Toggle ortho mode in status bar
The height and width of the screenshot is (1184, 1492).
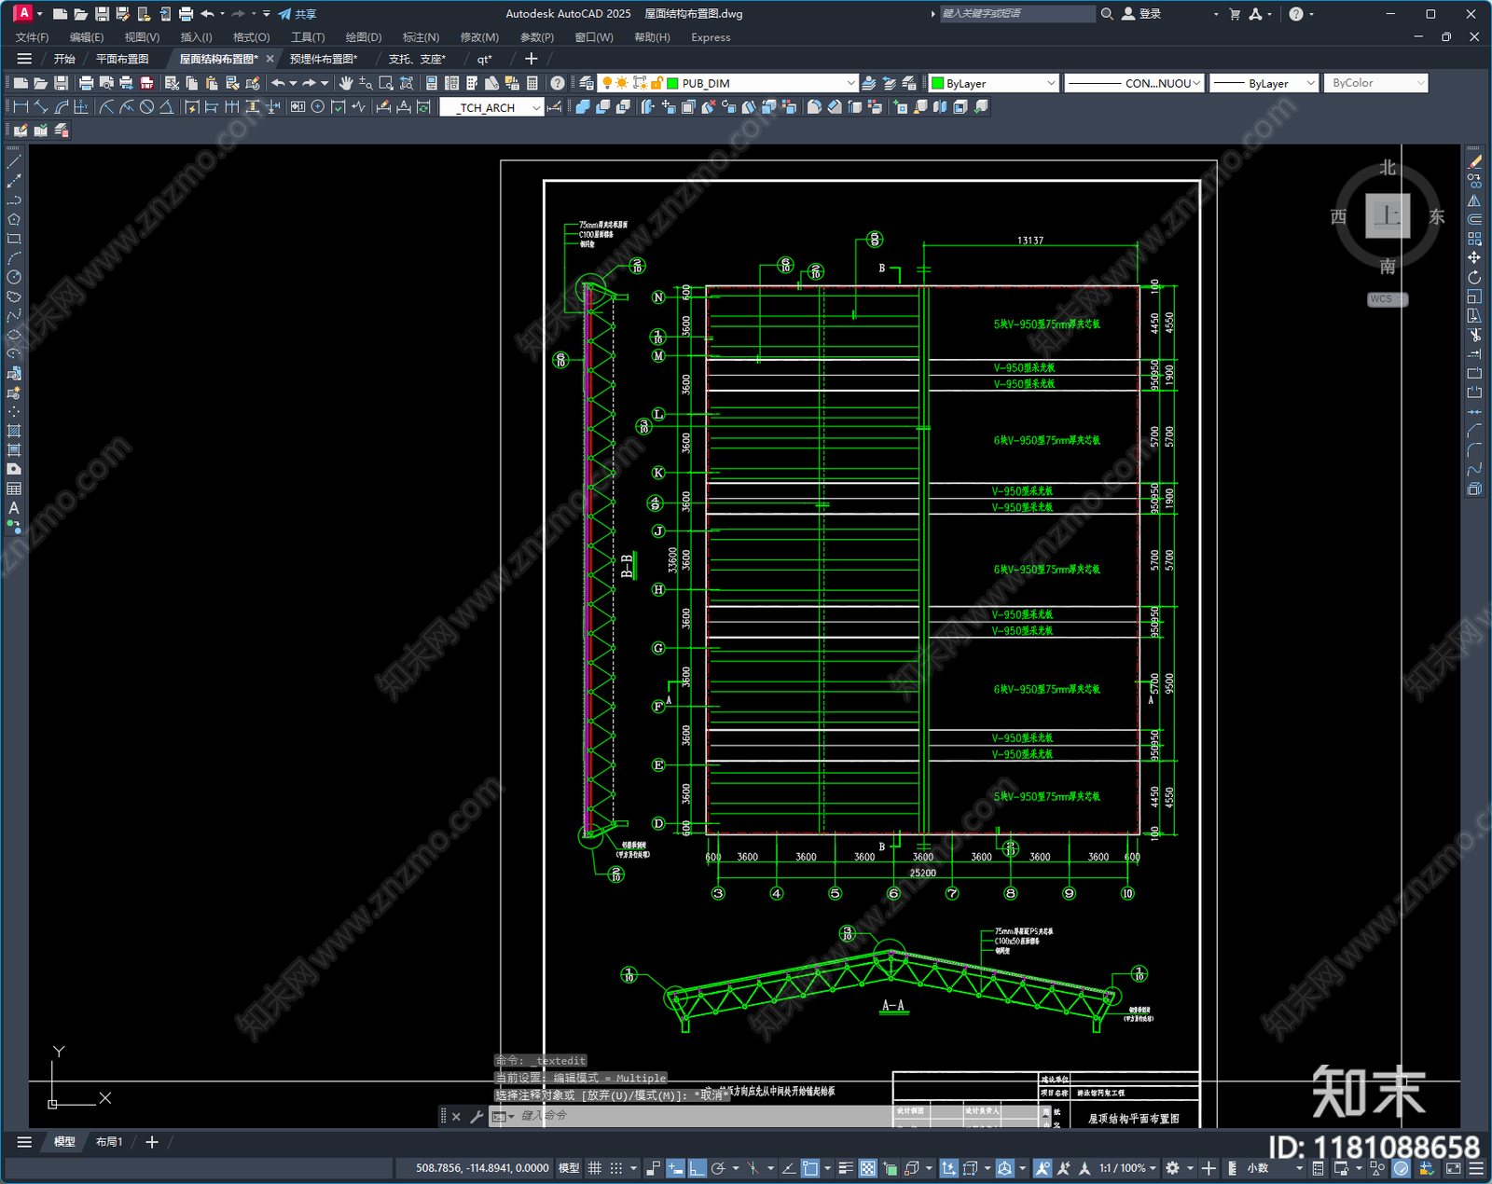[x=697, y=1168]
